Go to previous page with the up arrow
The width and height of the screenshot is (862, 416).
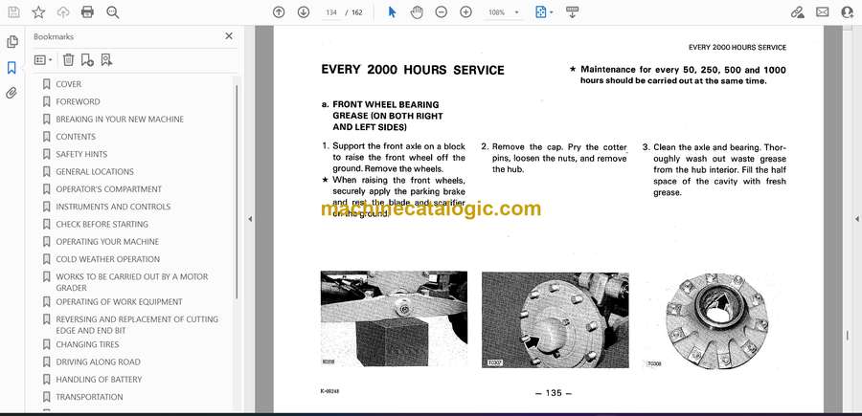279,12
